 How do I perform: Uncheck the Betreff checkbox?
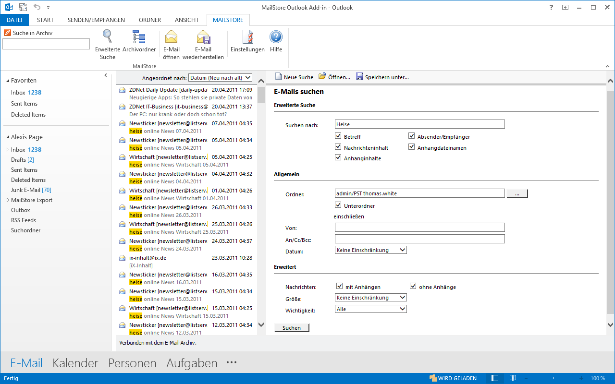(339, 136)
